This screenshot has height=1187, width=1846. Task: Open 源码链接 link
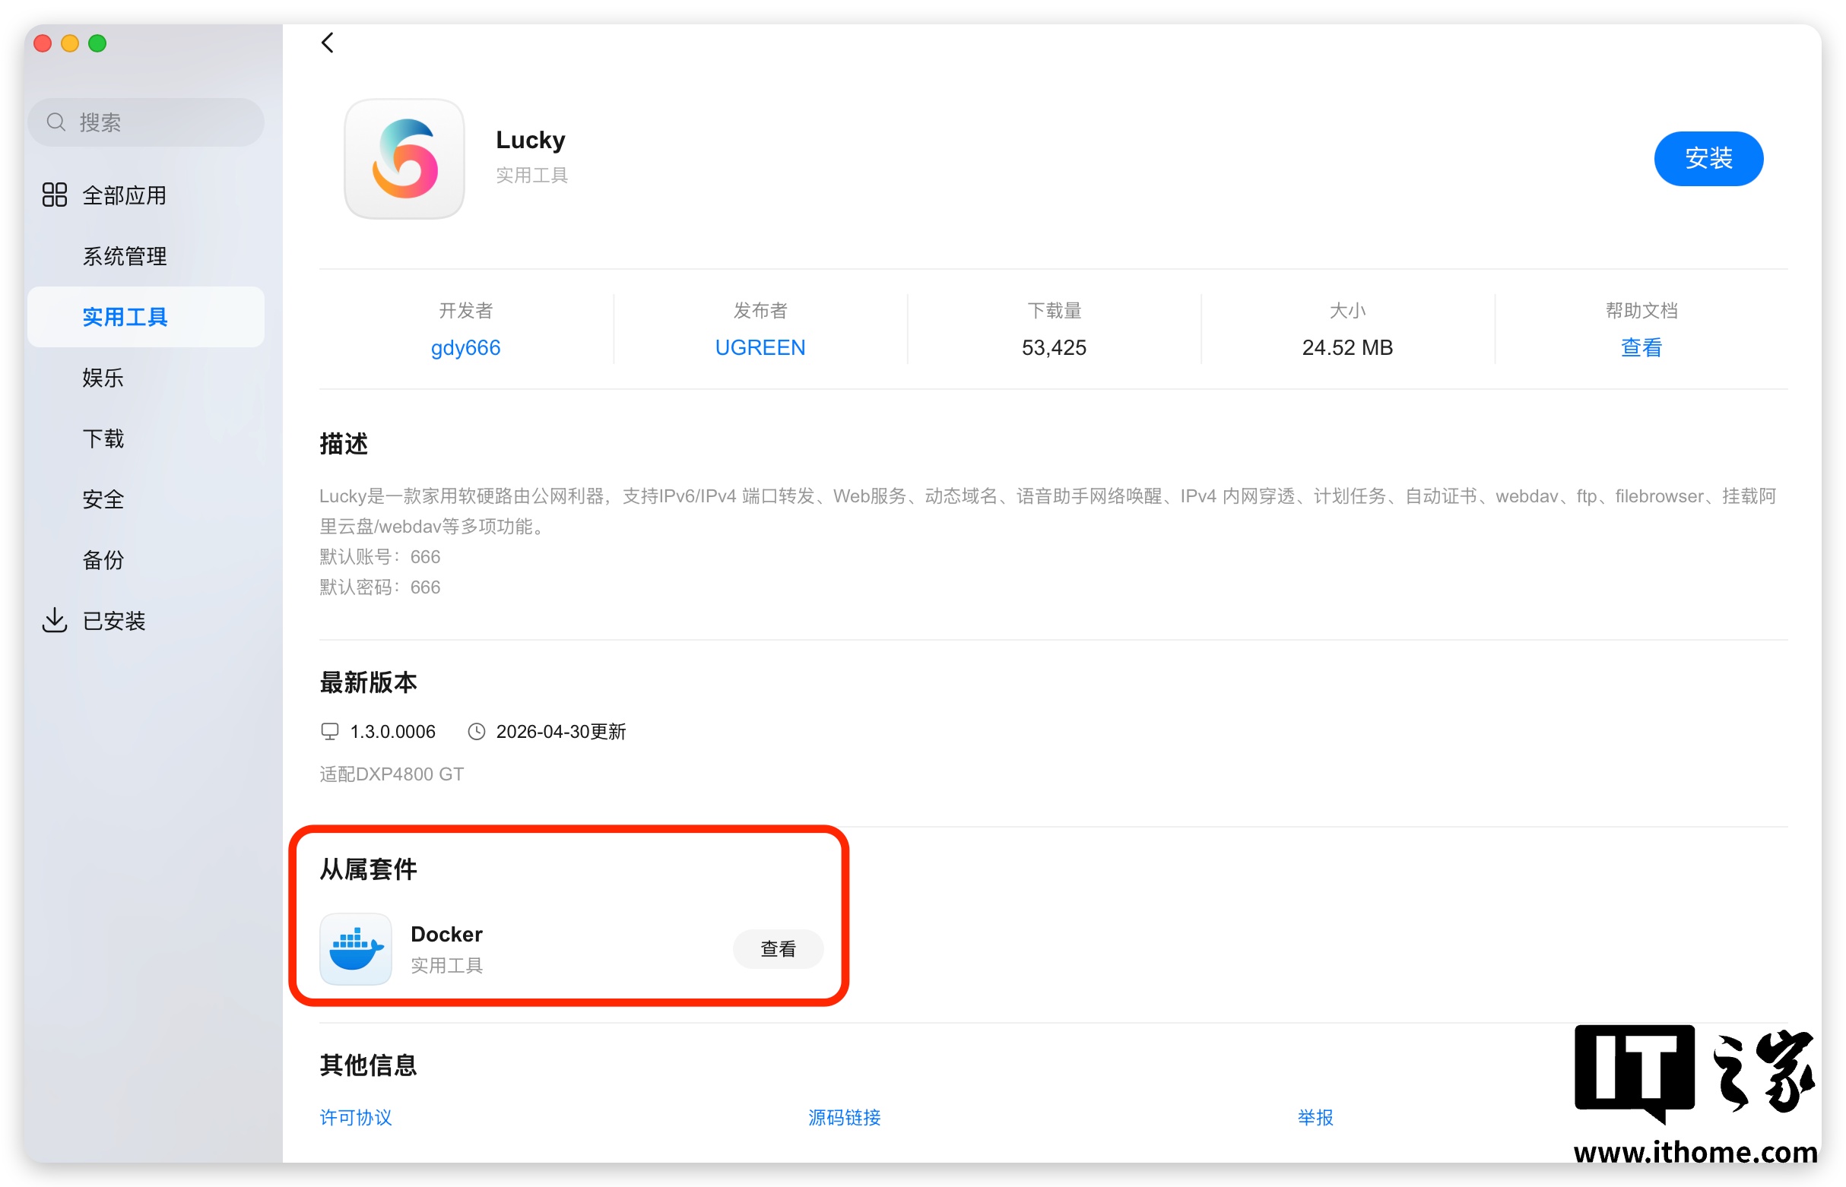pyautogui.click(x=845, y=1117)
